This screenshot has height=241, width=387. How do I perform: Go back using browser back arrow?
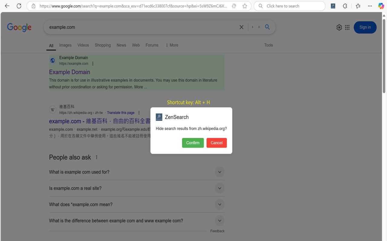point(7,6)
